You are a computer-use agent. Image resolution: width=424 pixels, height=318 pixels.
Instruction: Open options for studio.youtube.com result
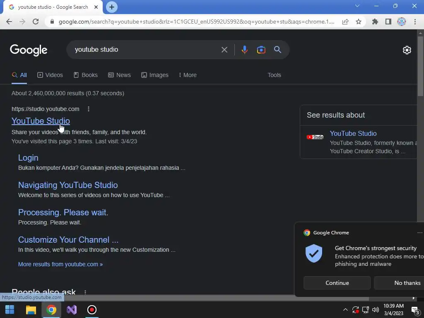click(x=89, y=109)
